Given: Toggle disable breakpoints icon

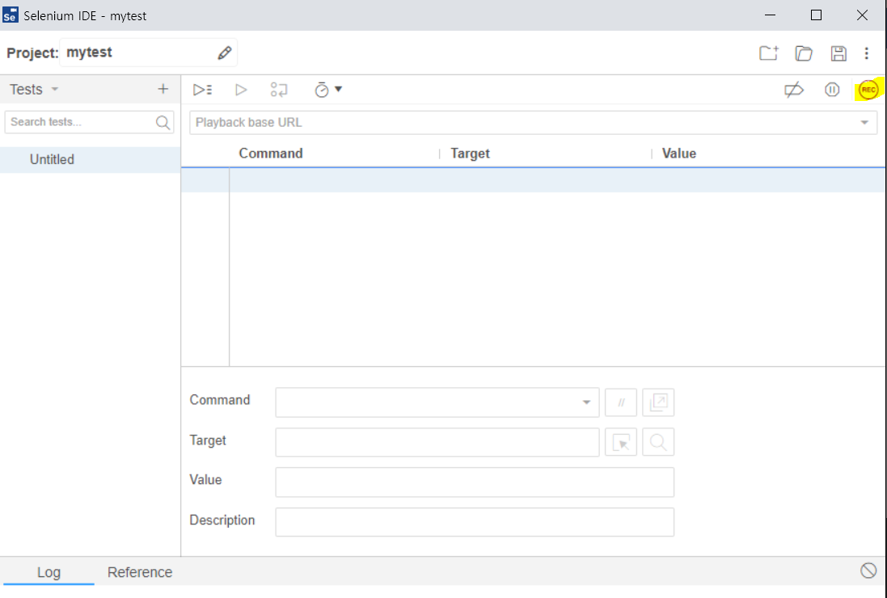Looking at the screenshot, I should pyautogui.click(x=794, y=90).
